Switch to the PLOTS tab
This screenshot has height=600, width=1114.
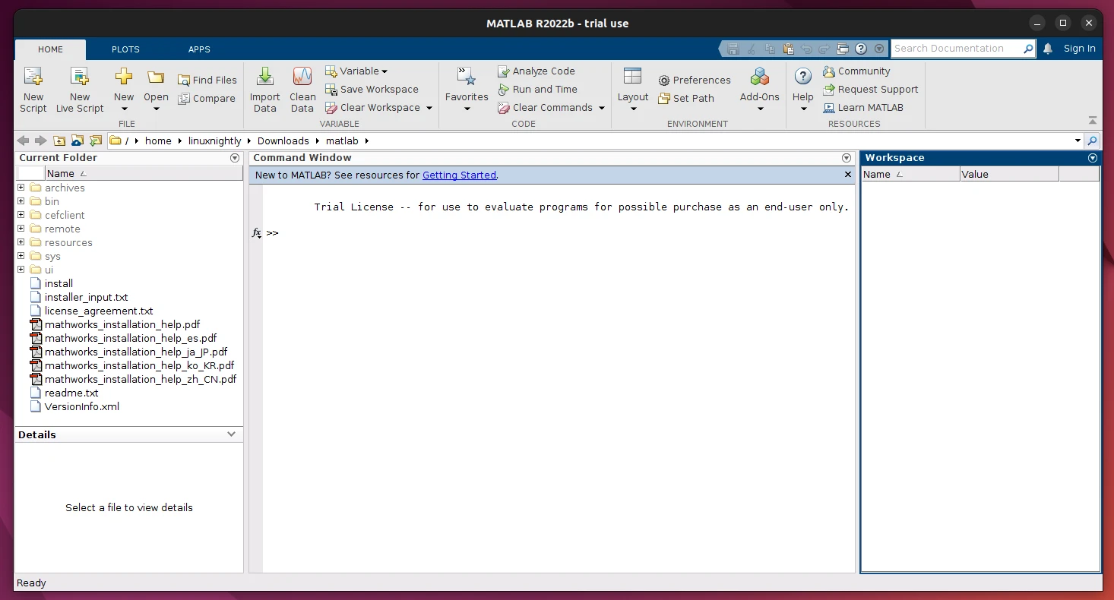click(125, 49)
